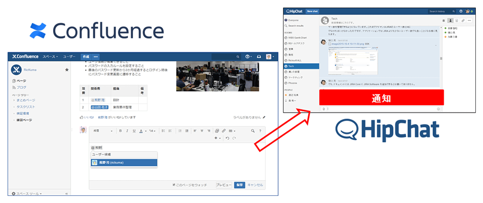Viewport: 483px width, 203px height.
Task: Select user suggestion 熊野 陸 (rickuma)
Action: pos(124,162)
